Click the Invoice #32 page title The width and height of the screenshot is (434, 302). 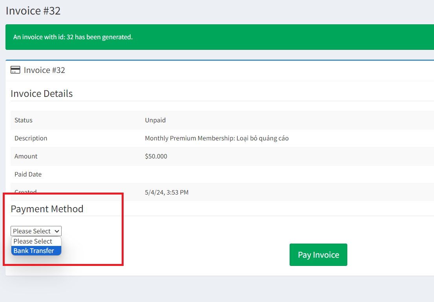coord(33,11)
